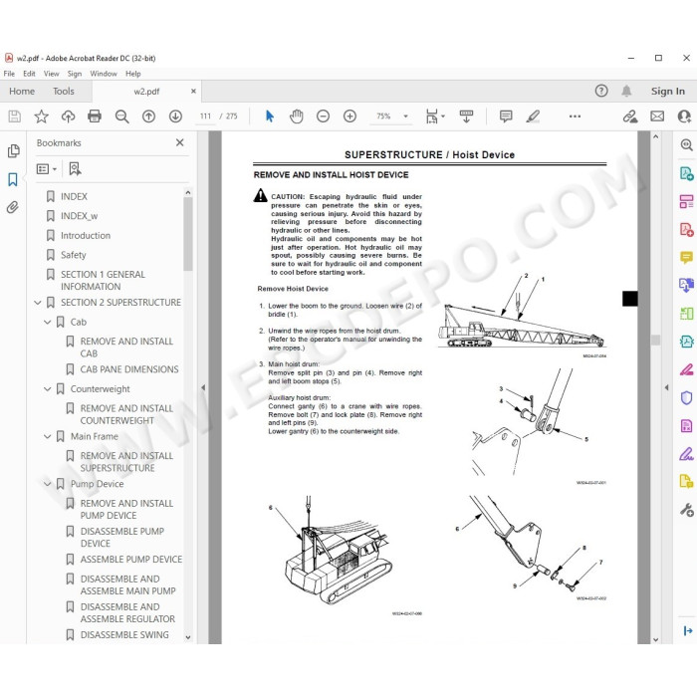The height and width of the screenshot is (697, 697).
Task: Collapse the left navigation pane arrow
Action: pyautogui.click(x=203, y=387)
